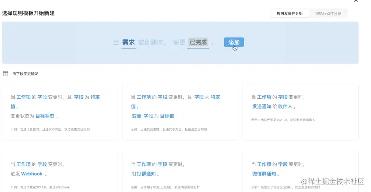Switch to 按触发条件分组 tab
Image resolution: width=371 pixels, height=192 pixels.
pos(289,13)
